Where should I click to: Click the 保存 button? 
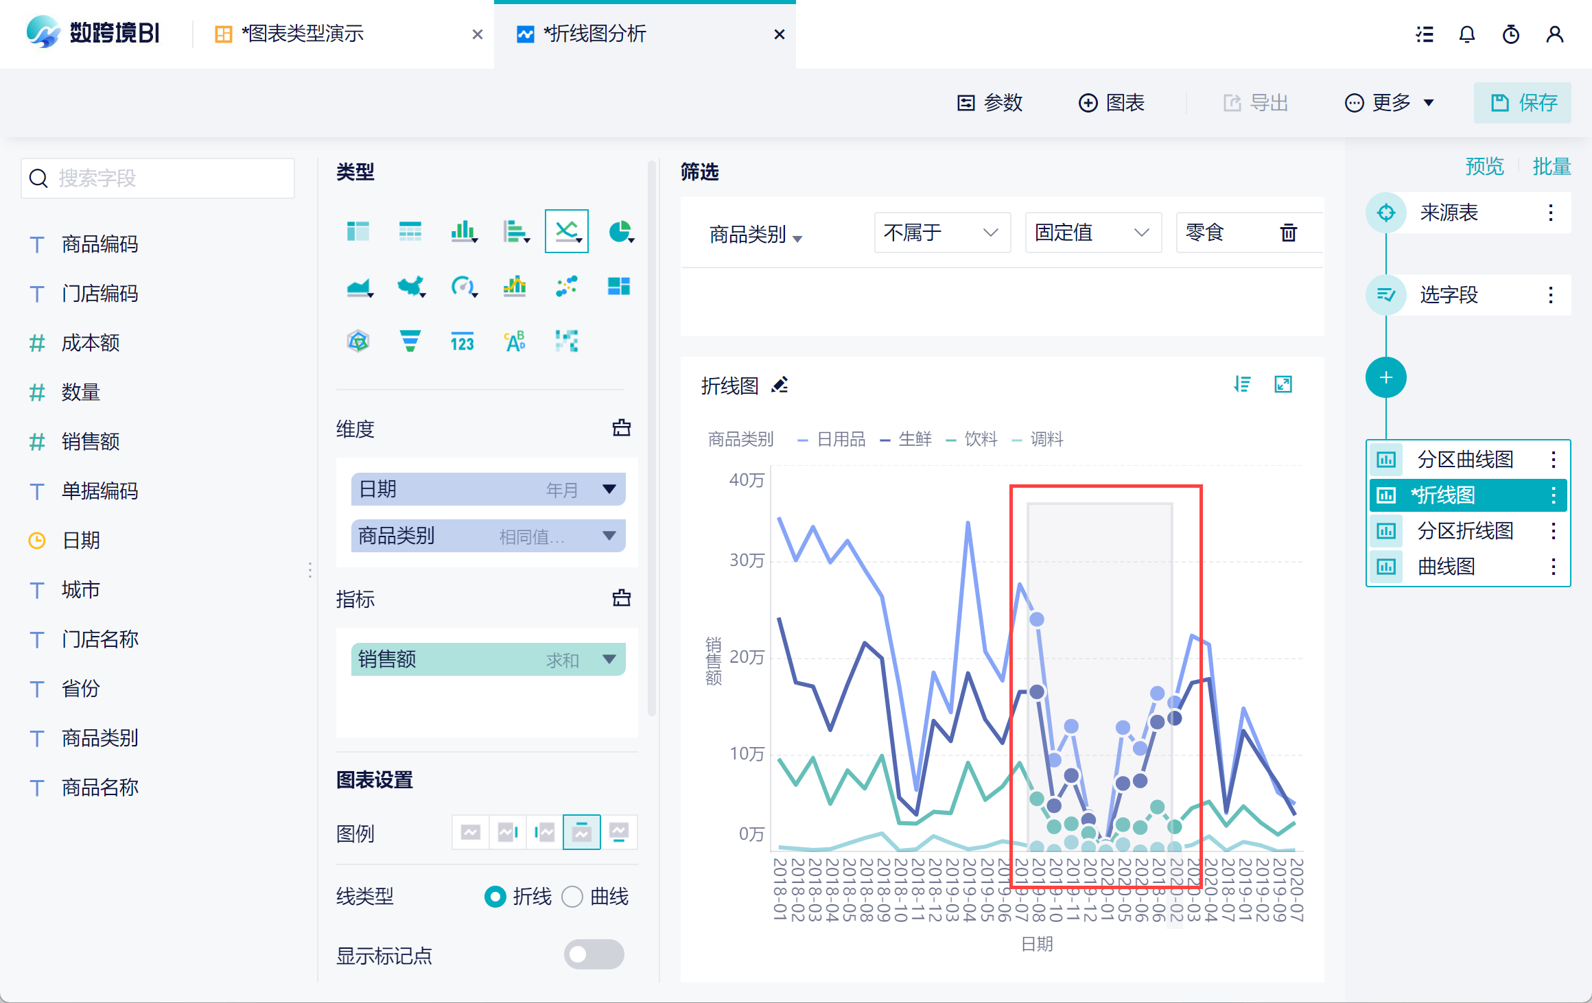pyautogui.click(x=1522, y=103)
